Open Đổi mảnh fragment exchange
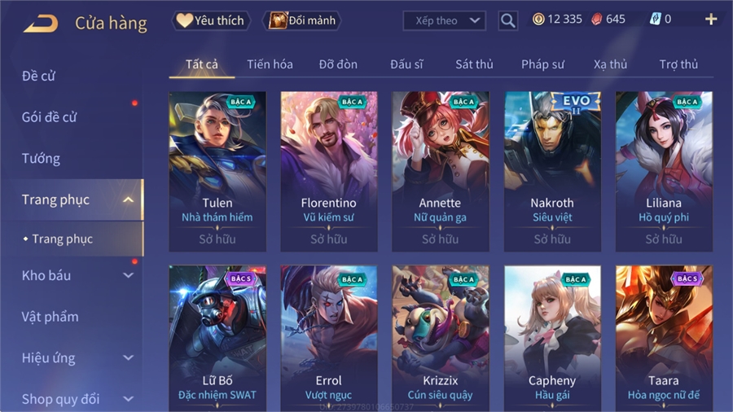 302,20
